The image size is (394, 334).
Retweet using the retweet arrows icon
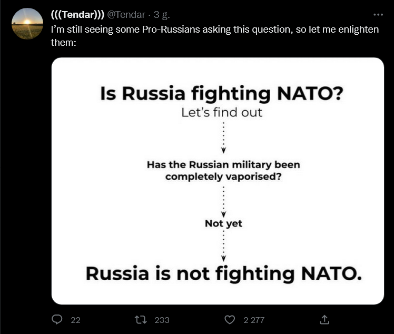[x=141, y=320]
